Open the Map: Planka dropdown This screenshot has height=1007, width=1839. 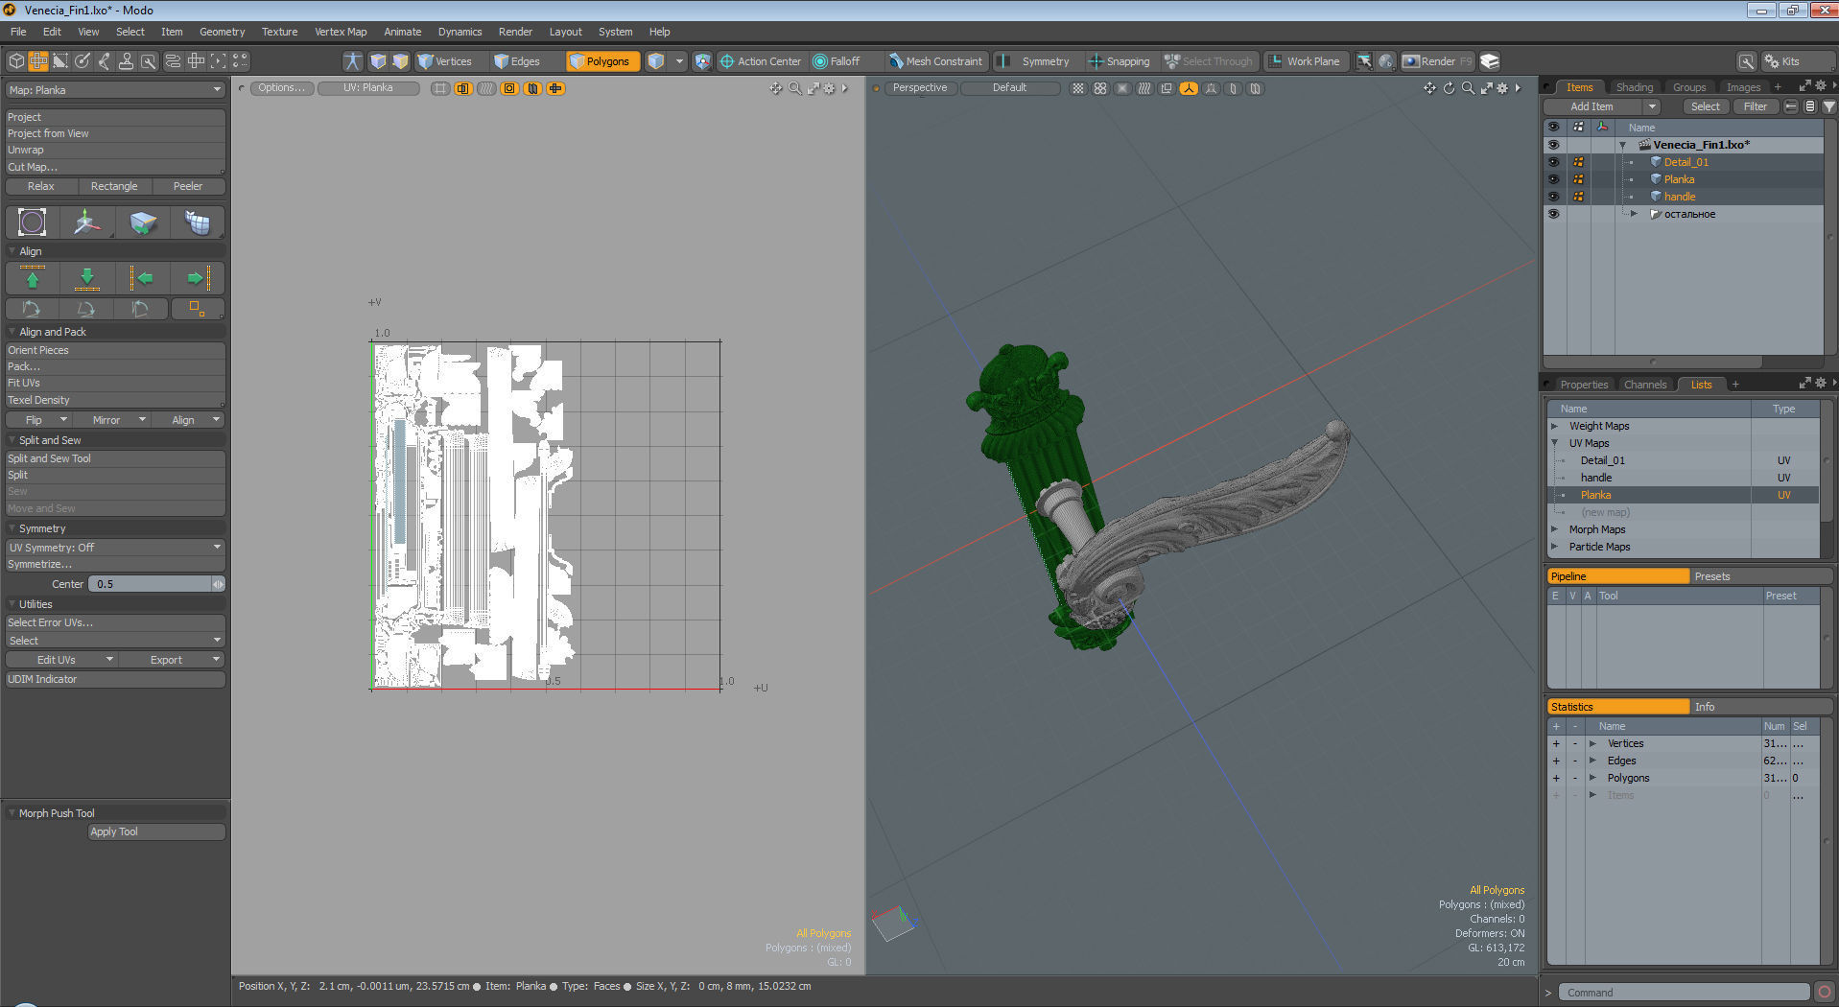coord(114,90)
